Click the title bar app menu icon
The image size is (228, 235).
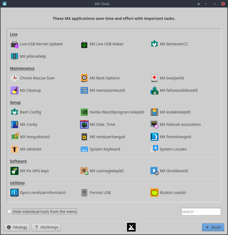coord(5,4)
